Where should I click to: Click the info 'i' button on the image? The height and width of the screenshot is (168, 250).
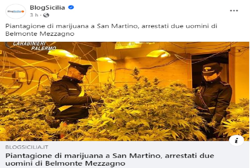click(236, 141)
